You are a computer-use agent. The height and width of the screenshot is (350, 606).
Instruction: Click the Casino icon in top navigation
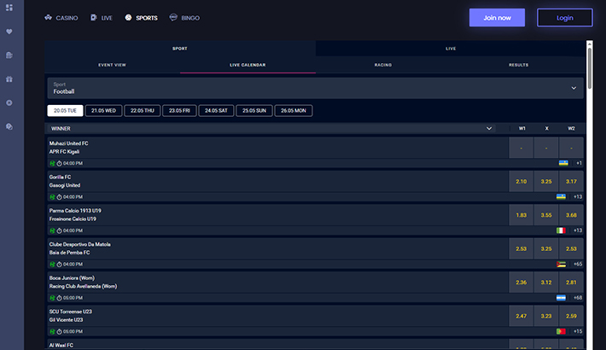[49, 17]
